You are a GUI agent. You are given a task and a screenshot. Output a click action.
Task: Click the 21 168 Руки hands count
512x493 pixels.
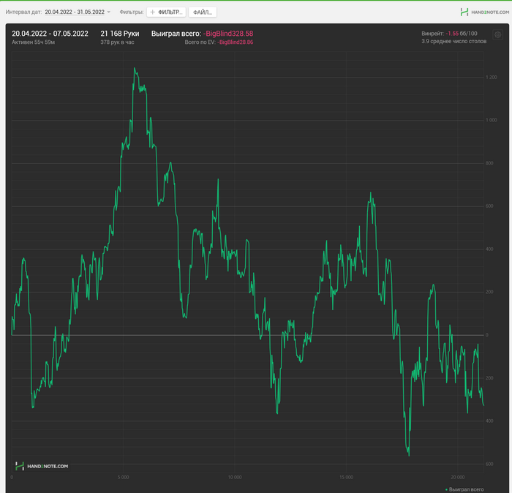point(119,34)
